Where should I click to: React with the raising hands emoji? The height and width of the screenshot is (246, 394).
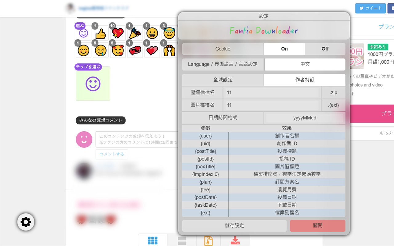point(169,50)
